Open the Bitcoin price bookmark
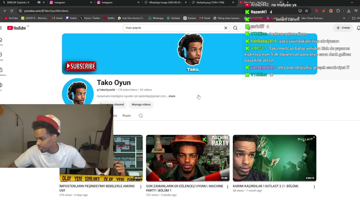Image resolution: width=360 pixels, height=202 pixels. coord(35,18)
